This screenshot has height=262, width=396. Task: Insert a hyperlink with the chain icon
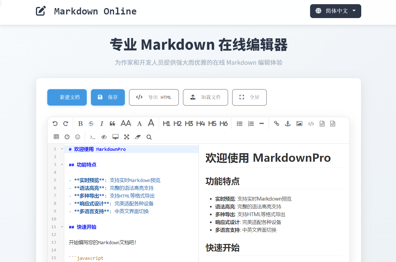tap(276, 124)
